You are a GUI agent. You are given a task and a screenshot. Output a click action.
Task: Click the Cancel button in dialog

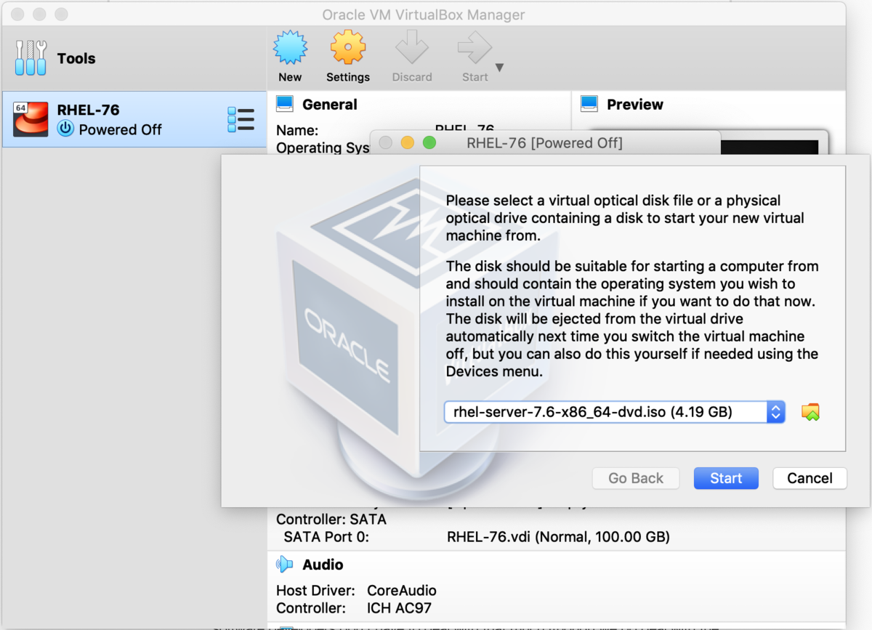(810, 478)
